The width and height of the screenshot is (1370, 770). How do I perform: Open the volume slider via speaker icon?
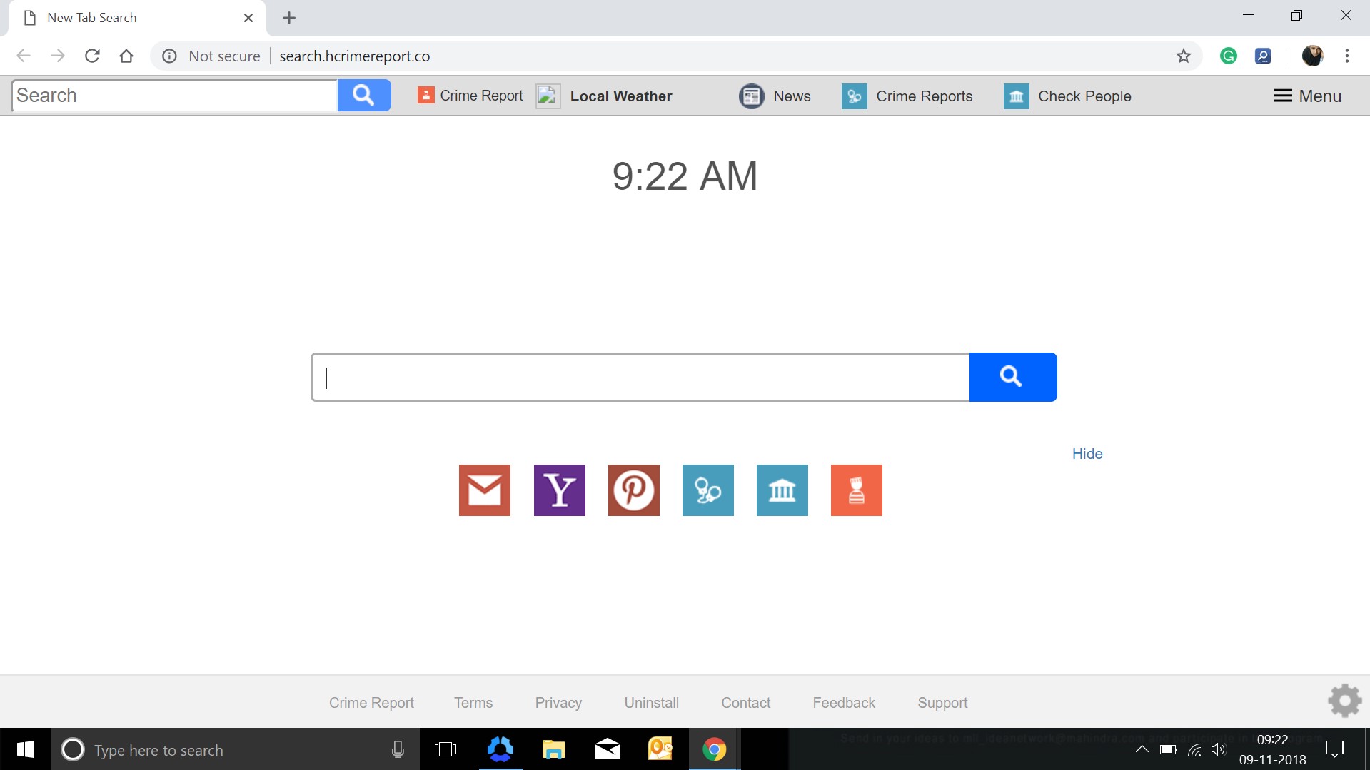1219,749
